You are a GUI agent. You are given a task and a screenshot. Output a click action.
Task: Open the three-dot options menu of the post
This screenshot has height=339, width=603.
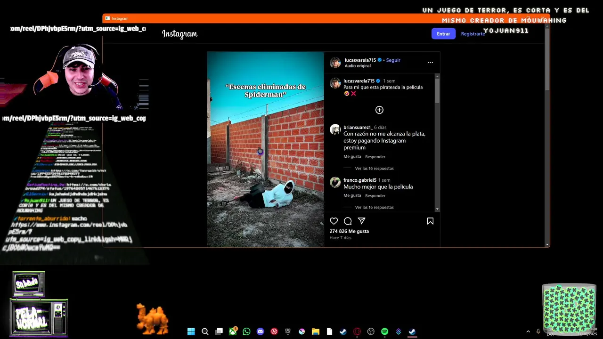pyautogui.click(x=430, y=62)
